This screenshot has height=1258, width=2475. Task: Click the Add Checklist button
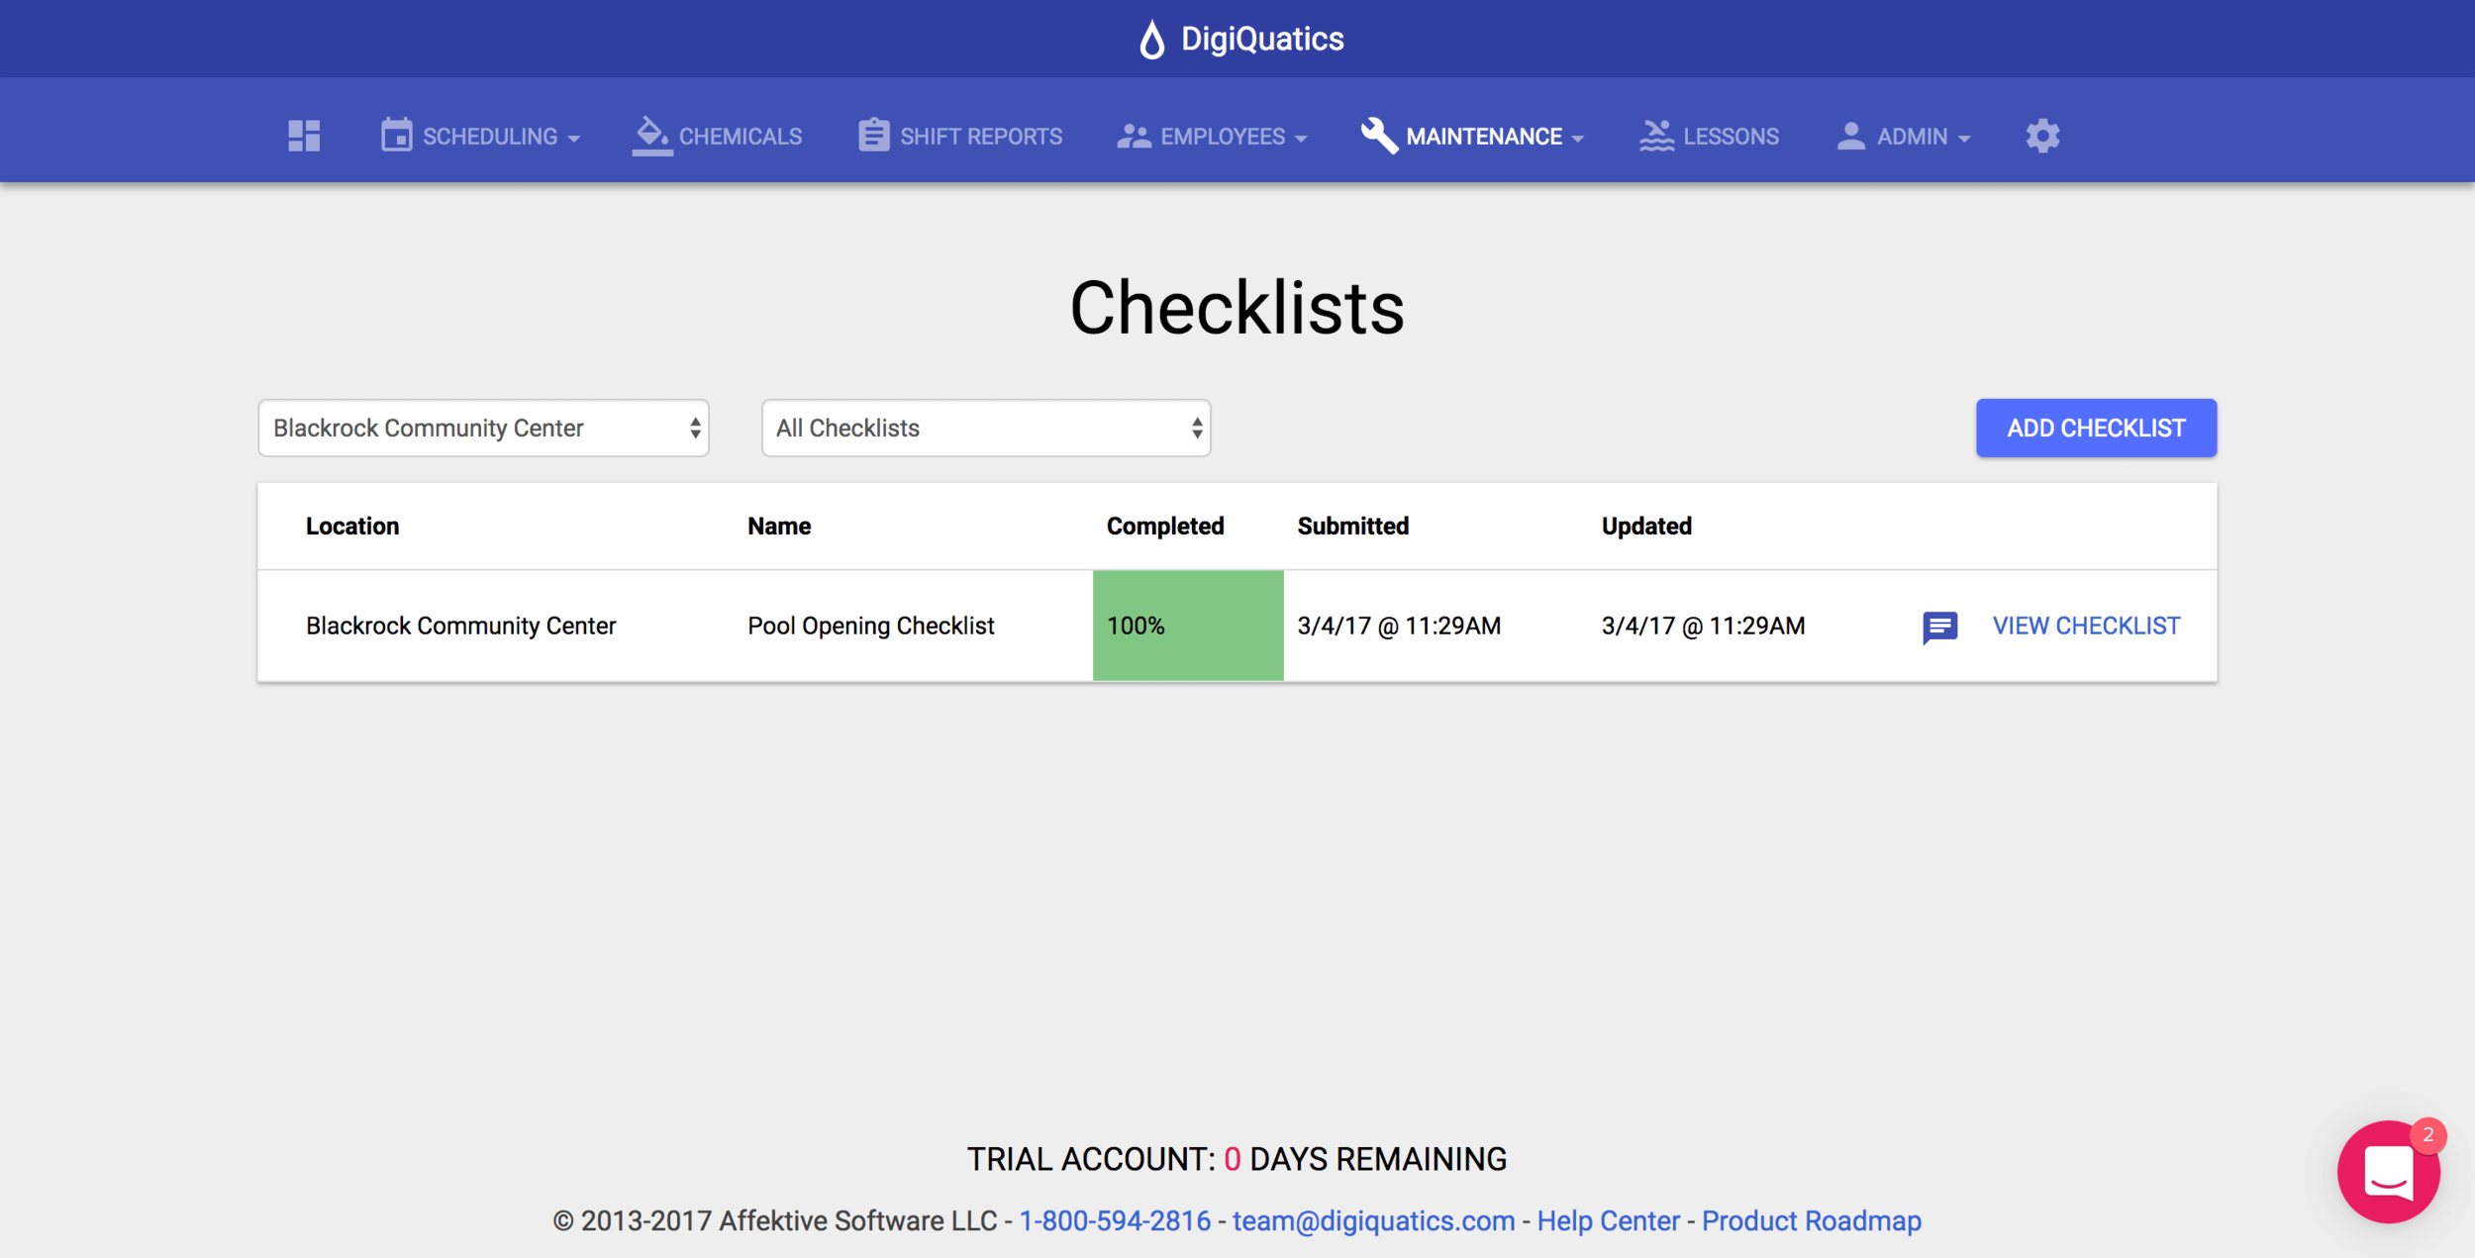[2096, 428]
